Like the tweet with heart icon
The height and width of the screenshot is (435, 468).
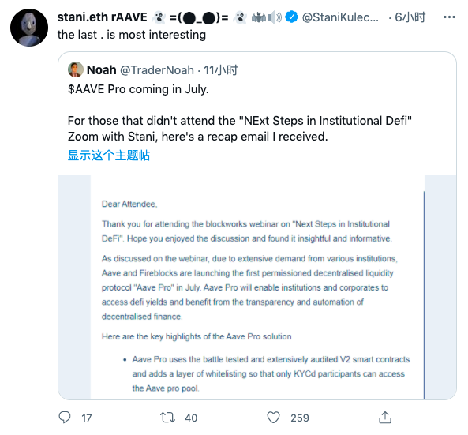[x=273, y=418]
